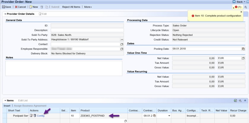Click the edit icon for item 10
The height and width of the screenshot is (123, 249).
click(31, 116)
